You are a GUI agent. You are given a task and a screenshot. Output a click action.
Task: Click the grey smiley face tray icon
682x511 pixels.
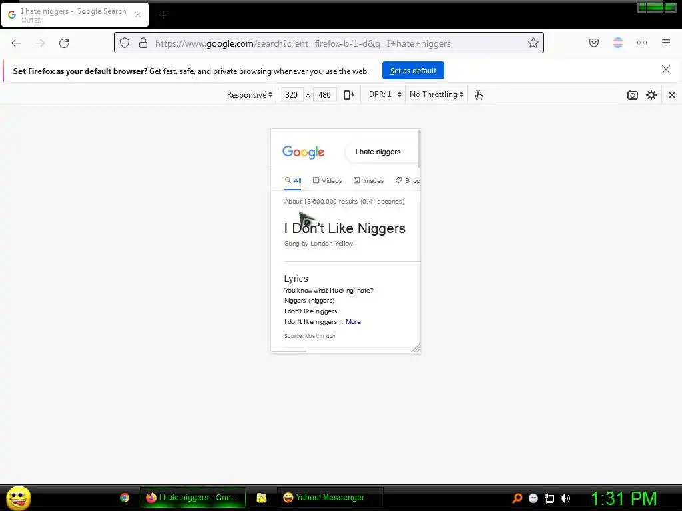(x=533, y=498)
